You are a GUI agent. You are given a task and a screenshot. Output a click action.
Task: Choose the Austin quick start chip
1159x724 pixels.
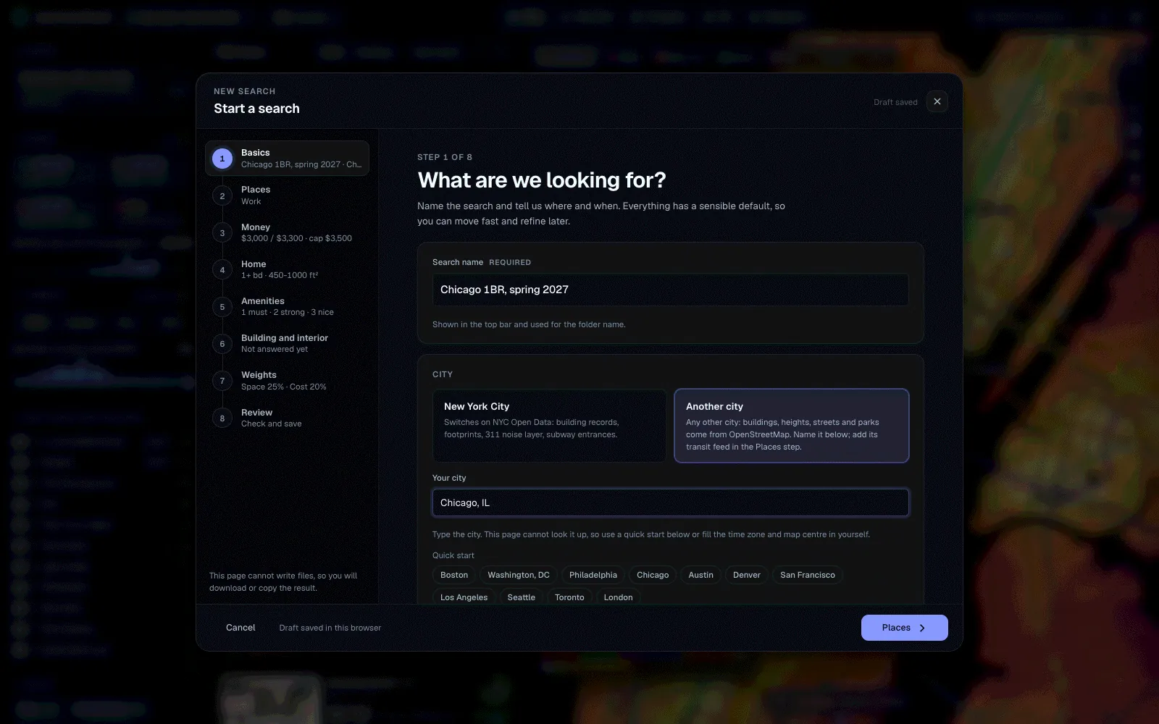pos(700,575)
